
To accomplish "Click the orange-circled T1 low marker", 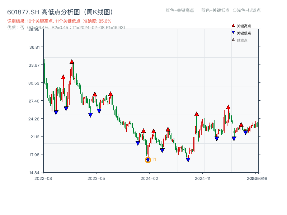I will [148, 160].
